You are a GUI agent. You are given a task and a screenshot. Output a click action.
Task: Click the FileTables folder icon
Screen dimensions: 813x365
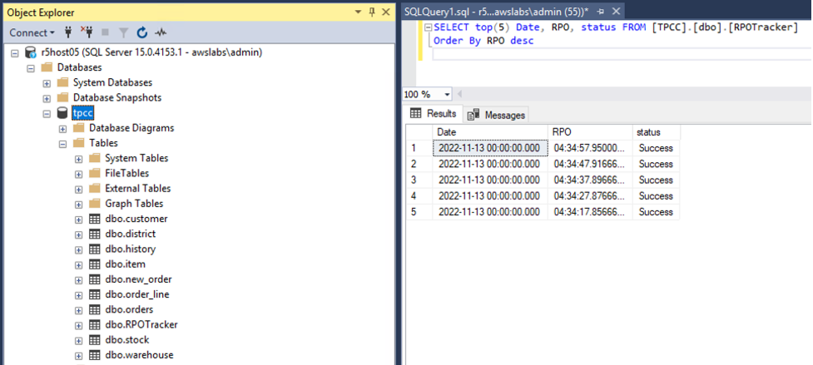pos(94,173)
